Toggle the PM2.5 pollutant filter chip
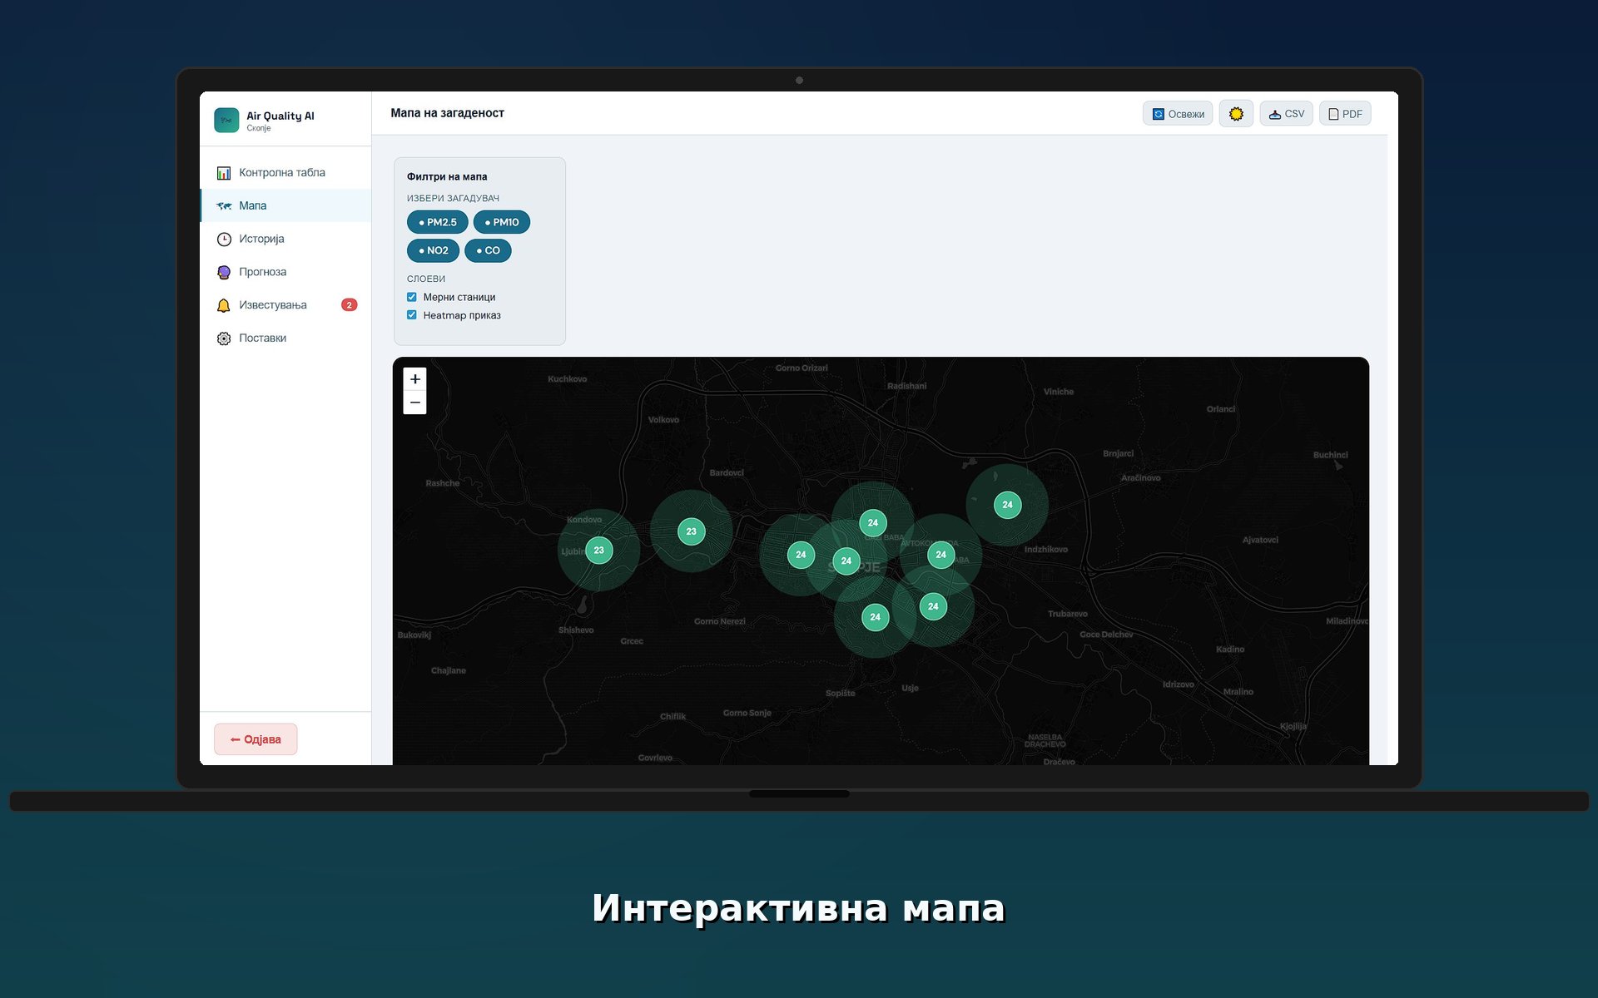The height and width of the screenshot is (998, 1598). pos(437,222)
